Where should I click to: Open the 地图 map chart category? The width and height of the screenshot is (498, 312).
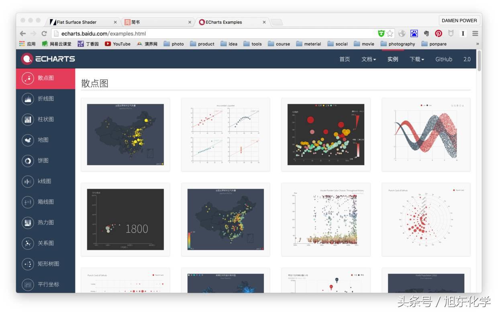pyautogui.click(x=45, y=140)
